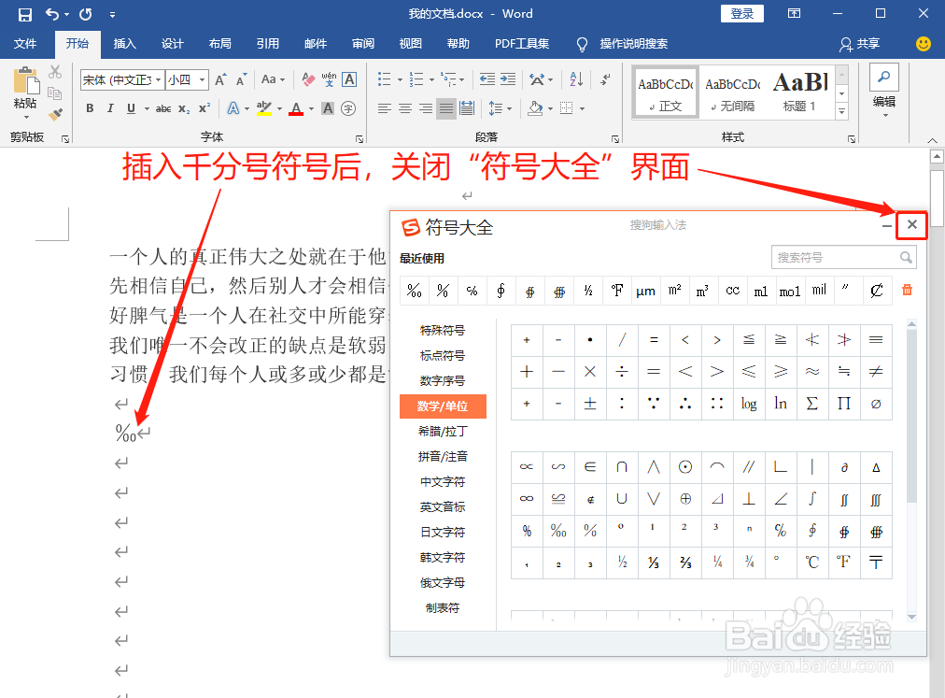Clear all formatting with the eraser icon
The image size is (945, 698).
click(308, 79)
